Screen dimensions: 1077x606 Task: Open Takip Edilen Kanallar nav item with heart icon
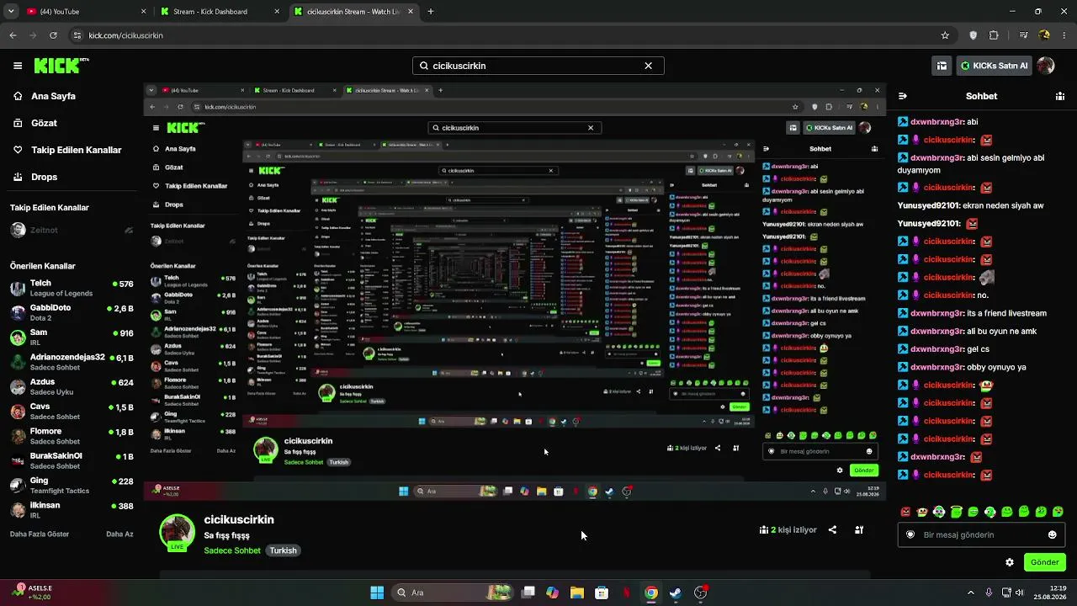66,150
